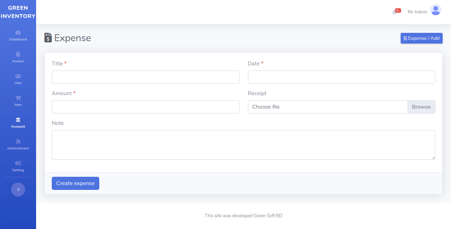Open the Invoice icon in sidebar

pyautogui.click(x=18, y=54)
